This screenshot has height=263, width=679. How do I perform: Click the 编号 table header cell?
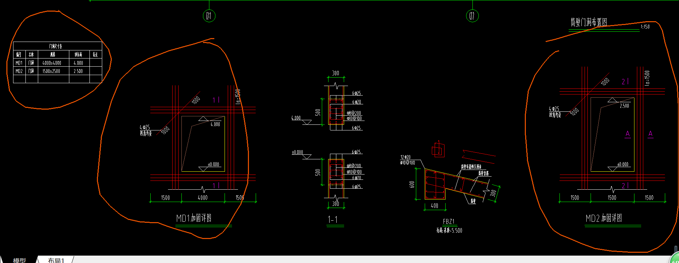point(19,54)
